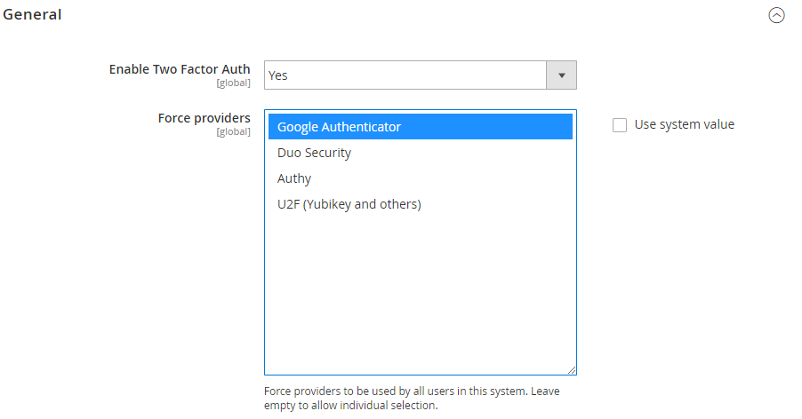The image size is (802, 419).
Task: Click blank row just below U2F option
Action: [x=420, y=230]
